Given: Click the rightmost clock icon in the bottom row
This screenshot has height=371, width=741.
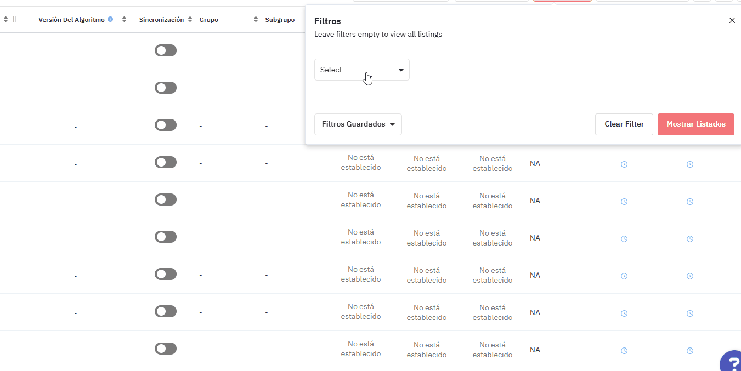Looking at the screenshot, I should pos(690,351).
